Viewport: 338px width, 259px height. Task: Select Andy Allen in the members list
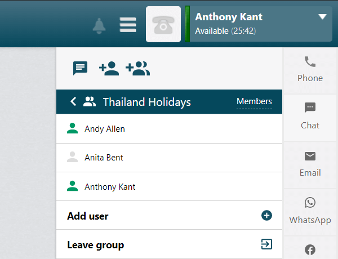click(169, 129)
